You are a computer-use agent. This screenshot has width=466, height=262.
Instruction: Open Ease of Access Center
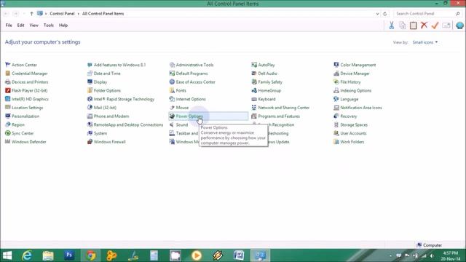(192, 82)
